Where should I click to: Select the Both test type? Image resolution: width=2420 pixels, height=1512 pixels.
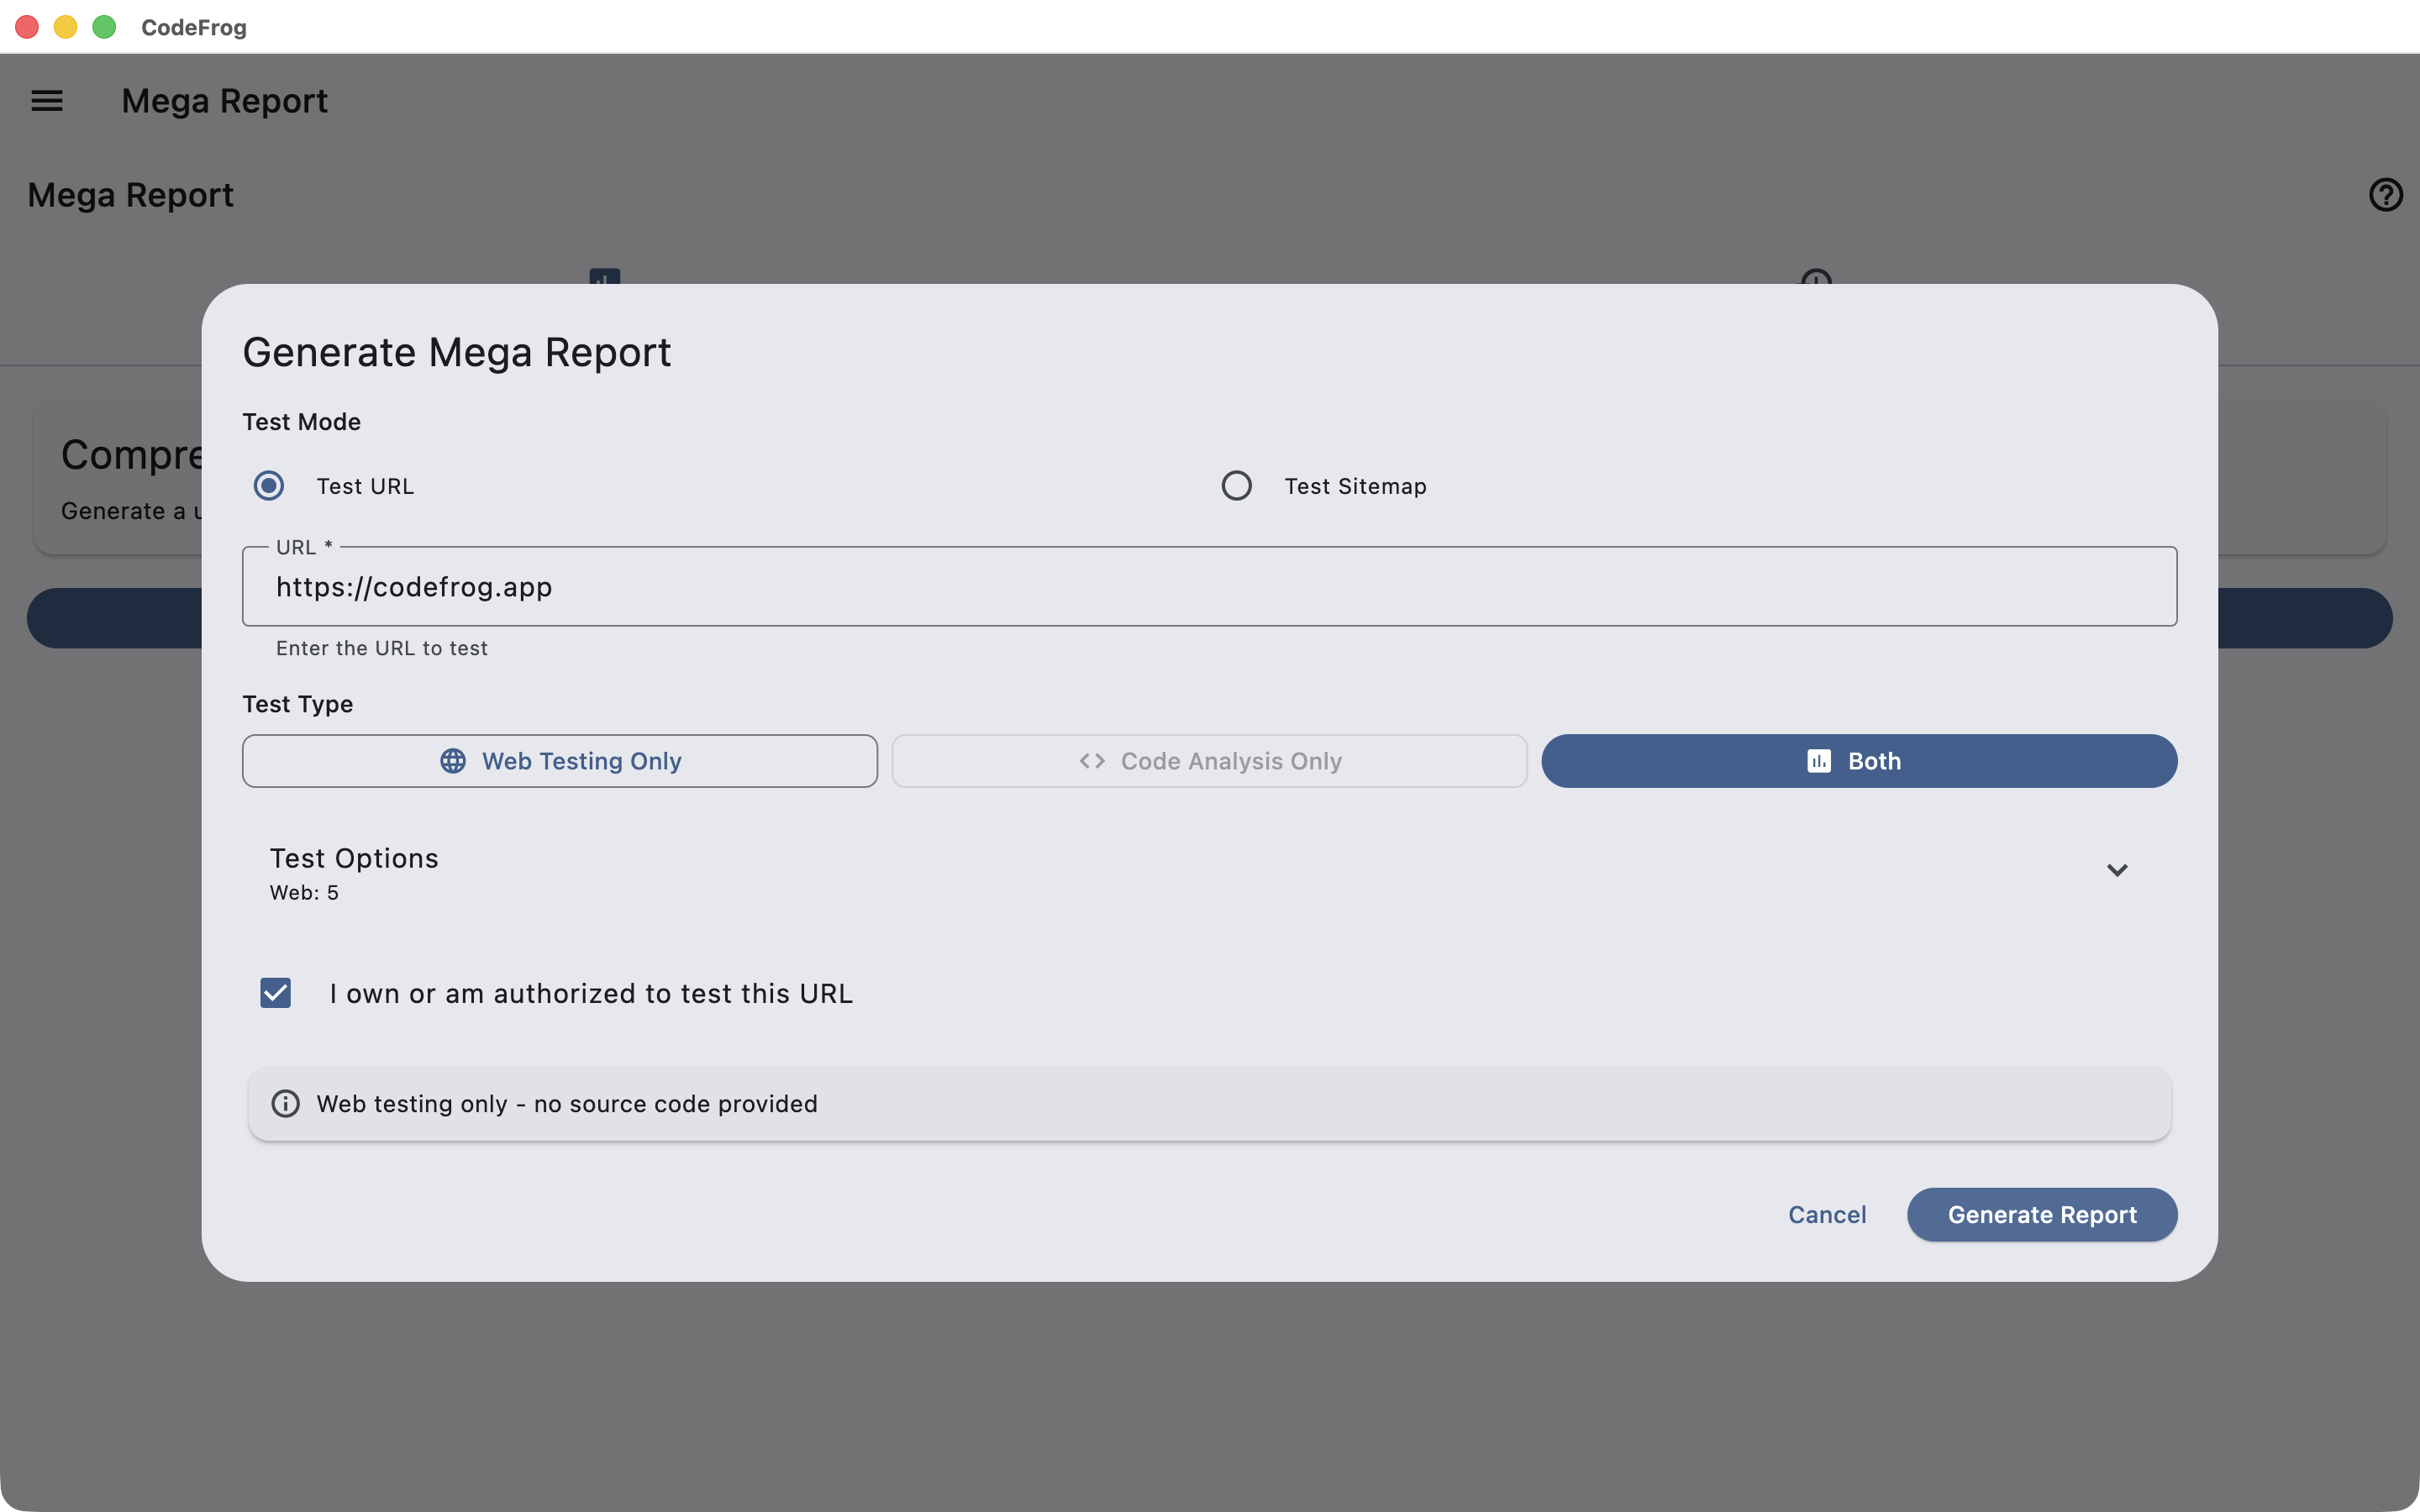tap(1858, 760)
